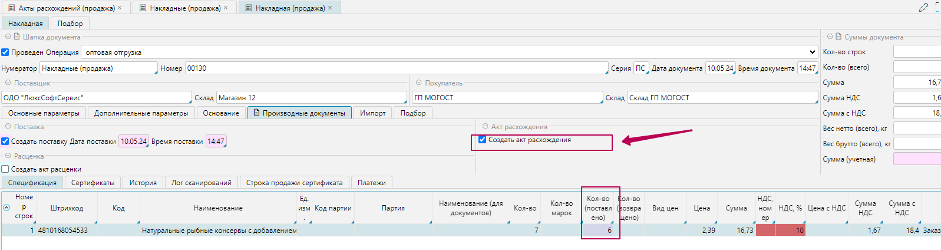This screenshot has height=250, width=941.
Task: Collapse the Расценка section
Action: pyautogui.click(x=8, y=156)
